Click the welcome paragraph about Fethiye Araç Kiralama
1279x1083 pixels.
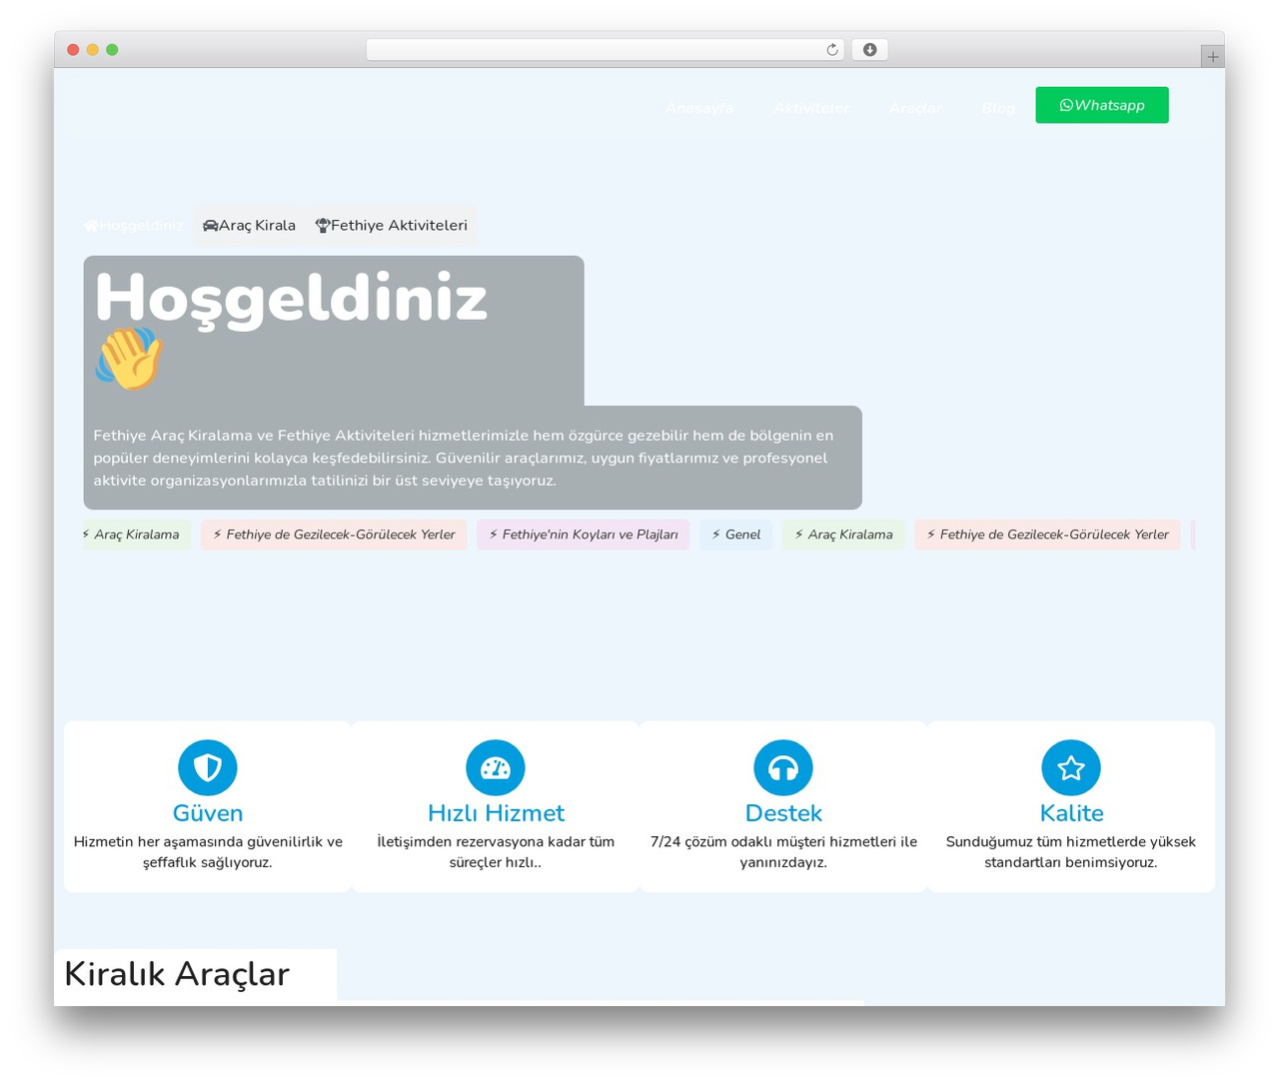coord(464,458)
